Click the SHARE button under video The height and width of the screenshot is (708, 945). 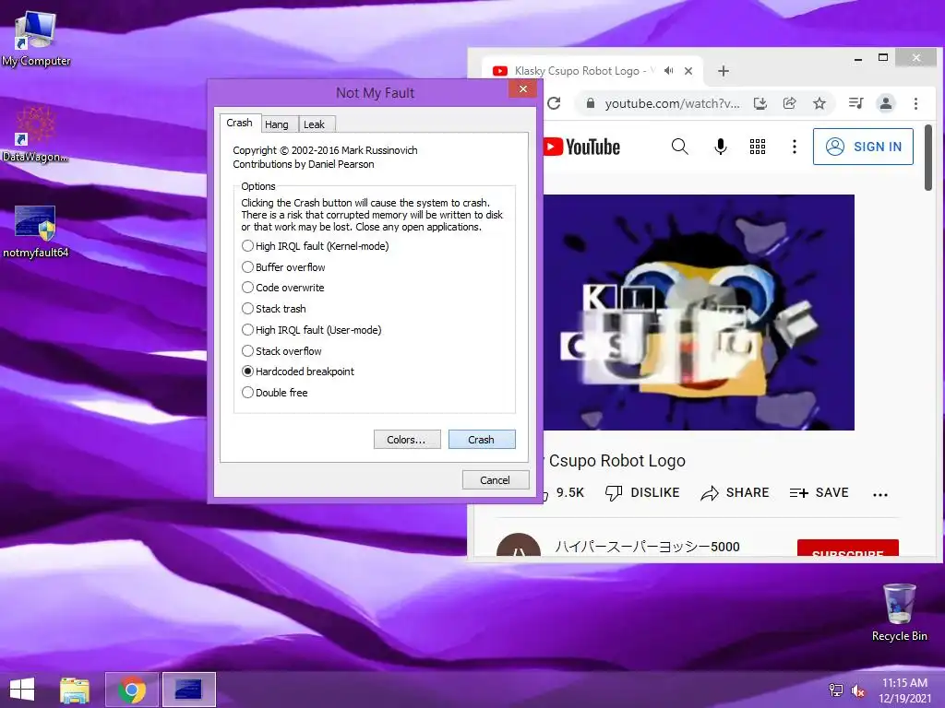pyautogui.click(x=735, y=492)
